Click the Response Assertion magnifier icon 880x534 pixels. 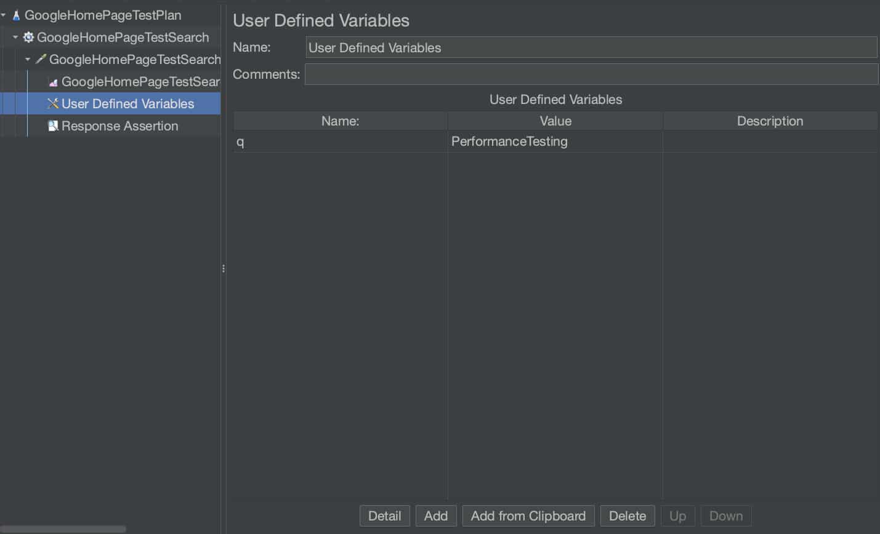pos(53,126)
